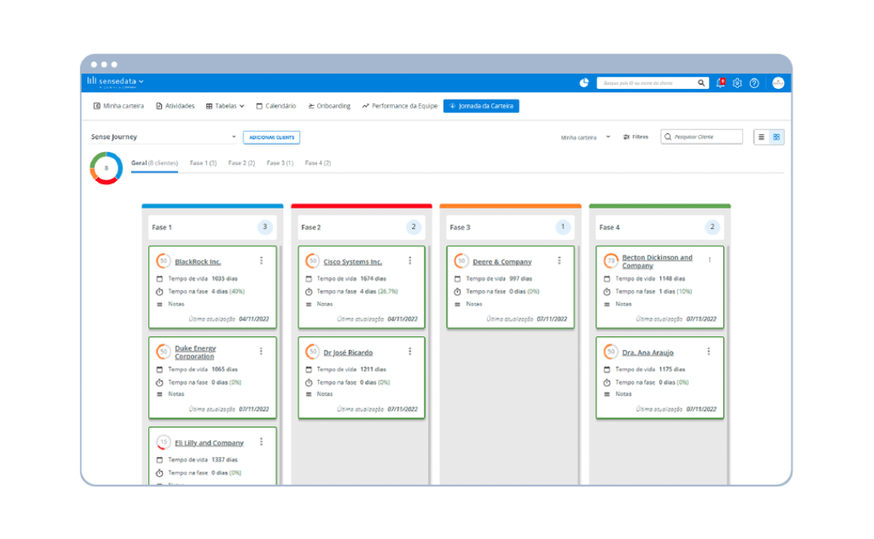Click the Performance da Equipe chart icon

[x=366, y=106]
